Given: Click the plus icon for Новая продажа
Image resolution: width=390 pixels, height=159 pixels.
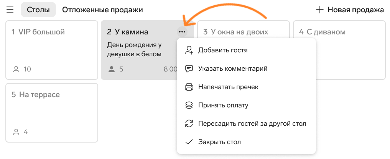Looking at the screenshot, I should pos(319,10).
